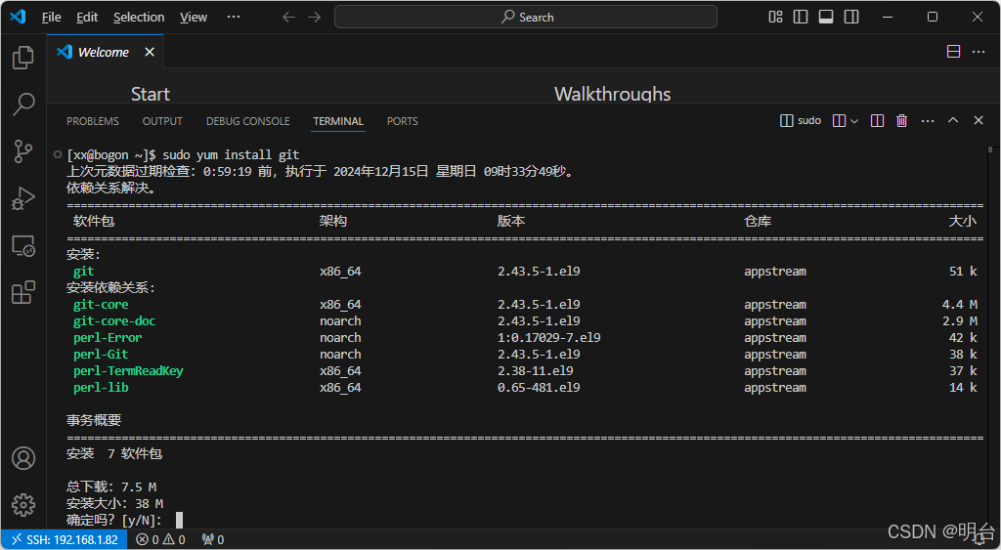
Task: Toggle the bottom panel visibility
Action: point(826,18)
